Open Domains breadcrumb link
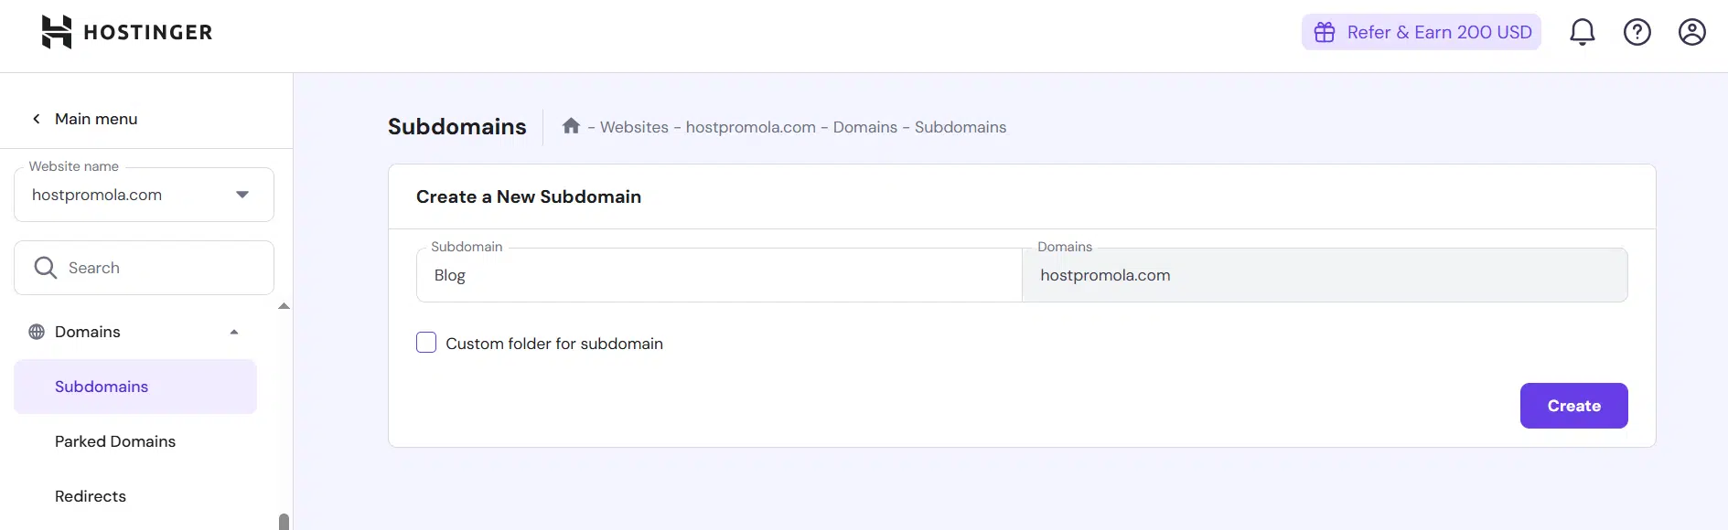The image size is (1728, 530). [x=864, y=127]
